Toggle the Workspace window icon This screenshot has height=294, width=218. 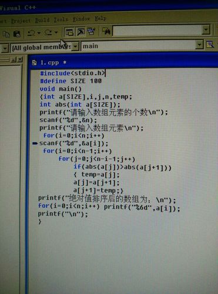pyautogui.click(x=69, y=32)
